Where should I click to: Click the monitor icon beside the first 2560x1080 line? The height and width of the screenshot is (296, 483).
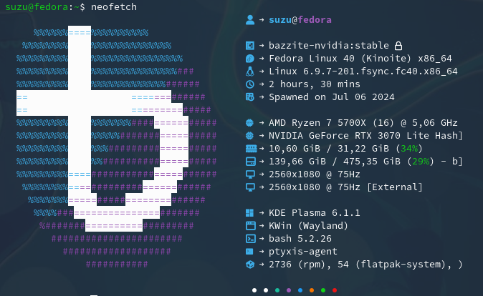pyautogui.click(x=250, y=174)
